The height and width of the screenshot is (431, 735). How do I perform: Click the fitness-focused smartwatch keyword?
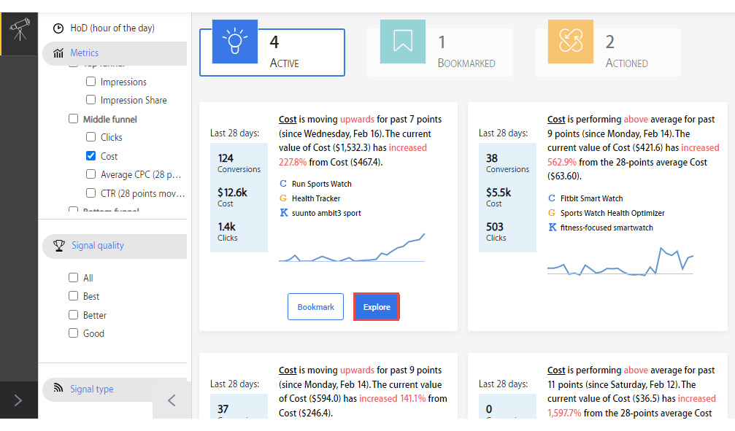[x=607, y=228]
